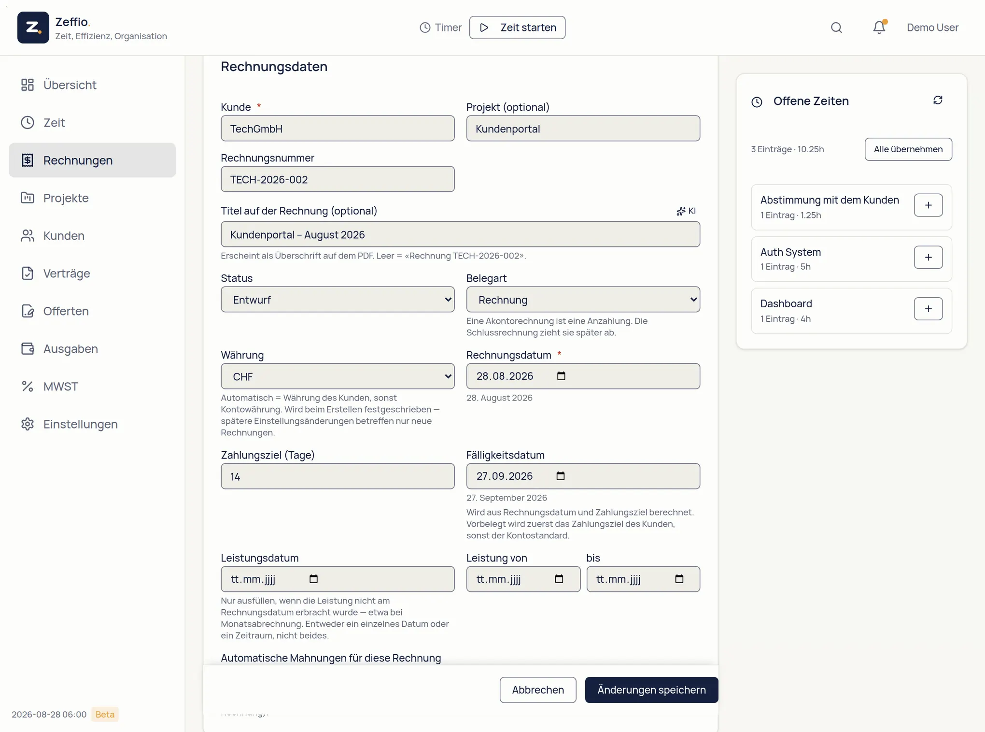The height and width of the screenshot is (732, 985).
Task: Click the Rechnungsdaten heading
Action: tap(274, 67)
